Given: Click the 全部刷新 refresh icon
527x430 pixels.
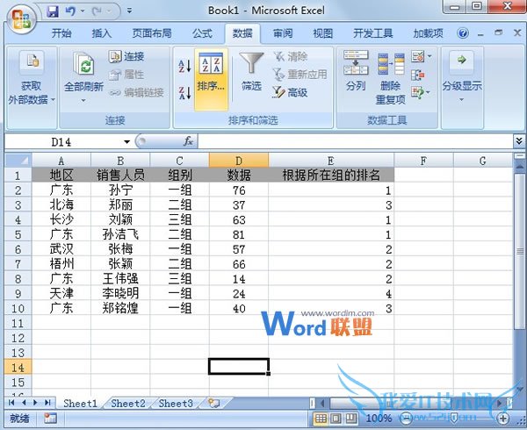Looking at the screenshot, I should [x=83, y=63].
